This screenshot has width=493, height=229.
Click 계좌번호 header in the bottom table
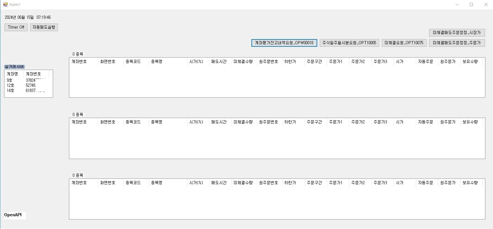(84, 183)
